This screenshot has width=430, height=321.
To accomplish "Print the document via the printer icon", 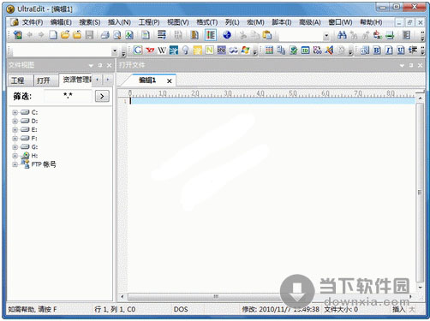I will tap(105, 35).
